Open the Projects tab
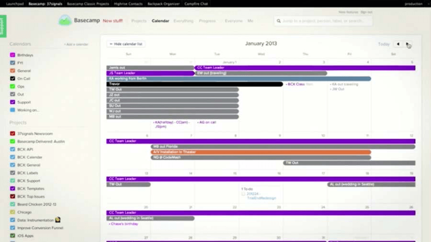The width and height of the screenshot is (431, 242). pos(139,21)
